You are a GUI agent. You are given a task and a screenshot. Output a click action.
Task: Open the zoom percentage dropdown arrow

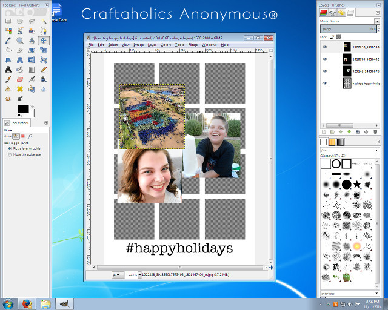139,275
